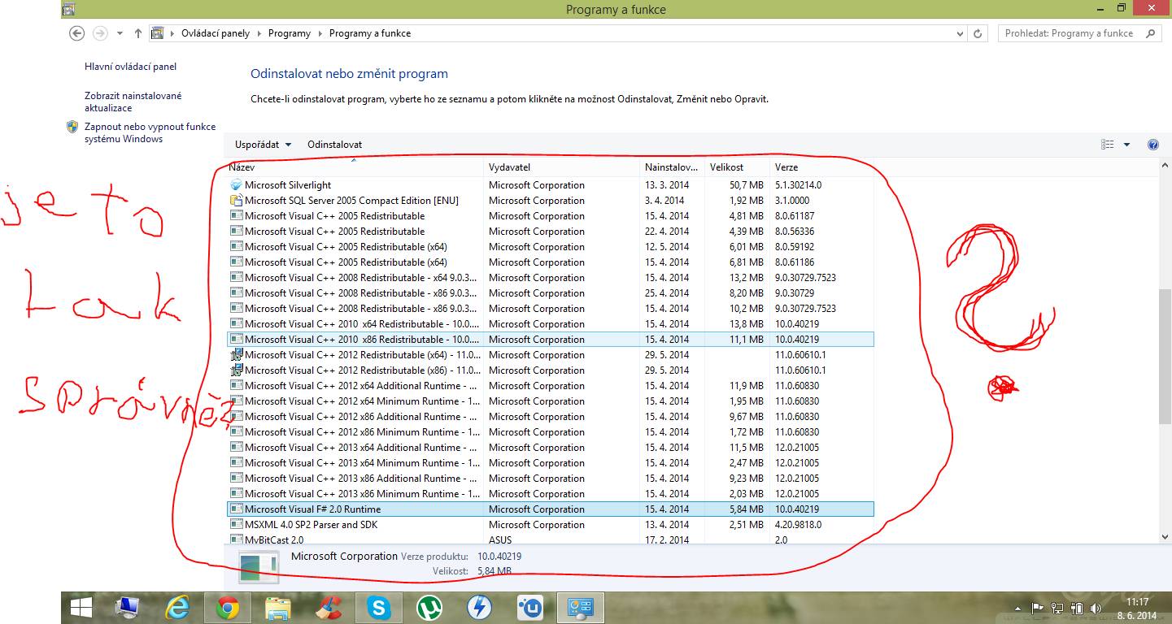Open the computer taskbar icon next to Start

pos(128,608)
